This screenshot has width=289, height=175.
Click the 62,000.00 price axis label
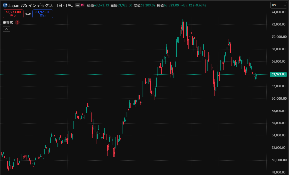[x=278, y=86]
